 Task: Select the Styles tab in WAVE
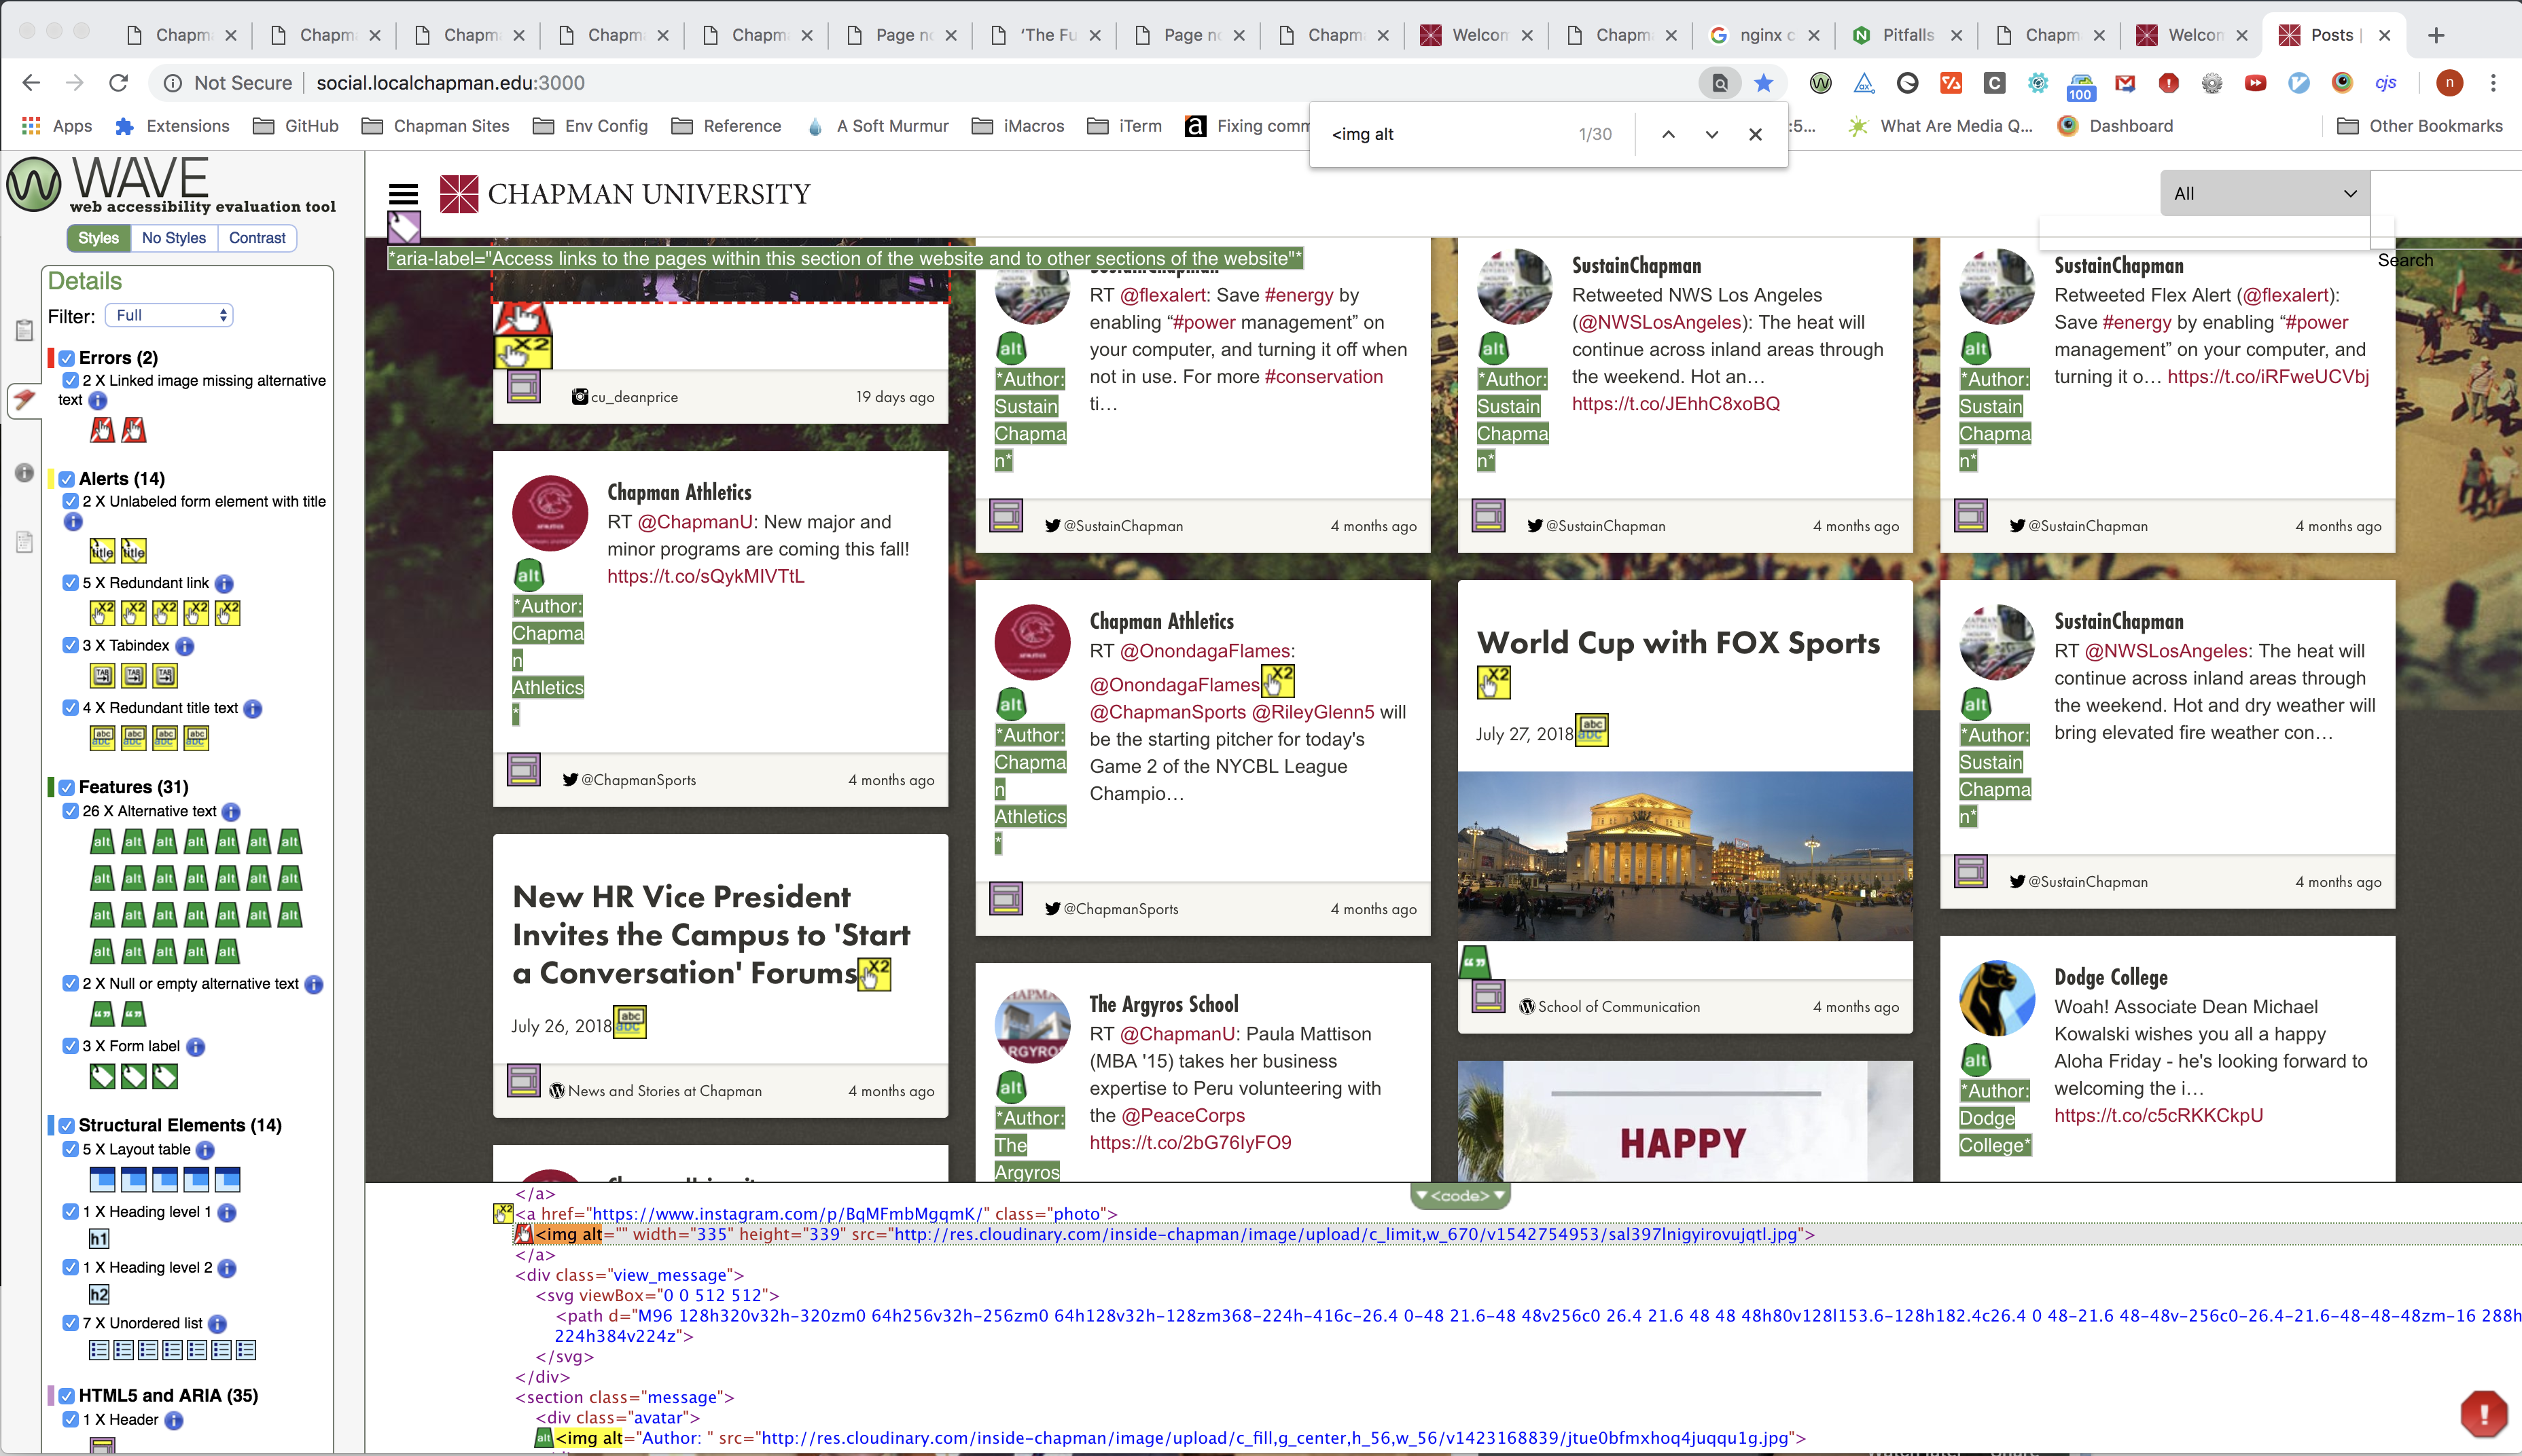click(98, 238)
